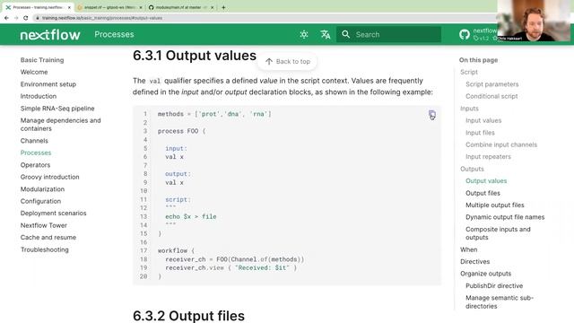Jump to Organize outputs section
The image size is (574, 323).
tap(486, 274)
